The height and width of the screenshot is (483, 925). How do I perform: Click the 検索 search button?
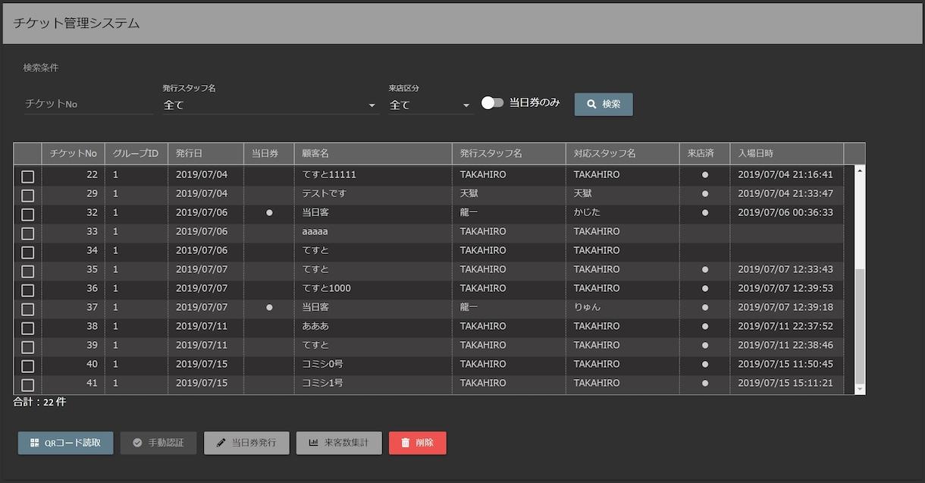[x=604, y=104]
